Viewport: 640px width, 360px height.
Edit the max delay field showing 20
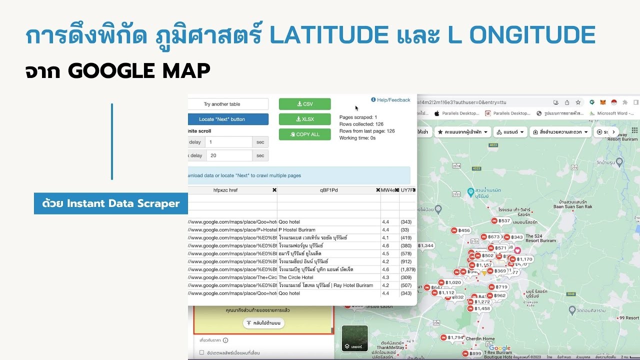tap(229, 155)
